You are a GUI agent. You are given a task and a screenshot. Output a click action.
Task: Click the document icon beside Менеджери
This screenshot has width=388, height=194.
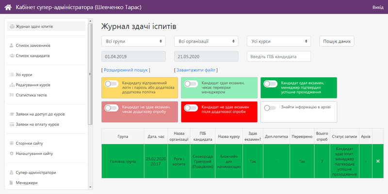(x=11, y=183)
